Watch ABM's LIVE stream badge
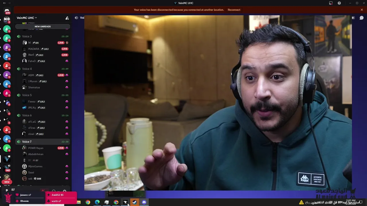The width and height of the screenshot is (367, 206). (61, 75)
